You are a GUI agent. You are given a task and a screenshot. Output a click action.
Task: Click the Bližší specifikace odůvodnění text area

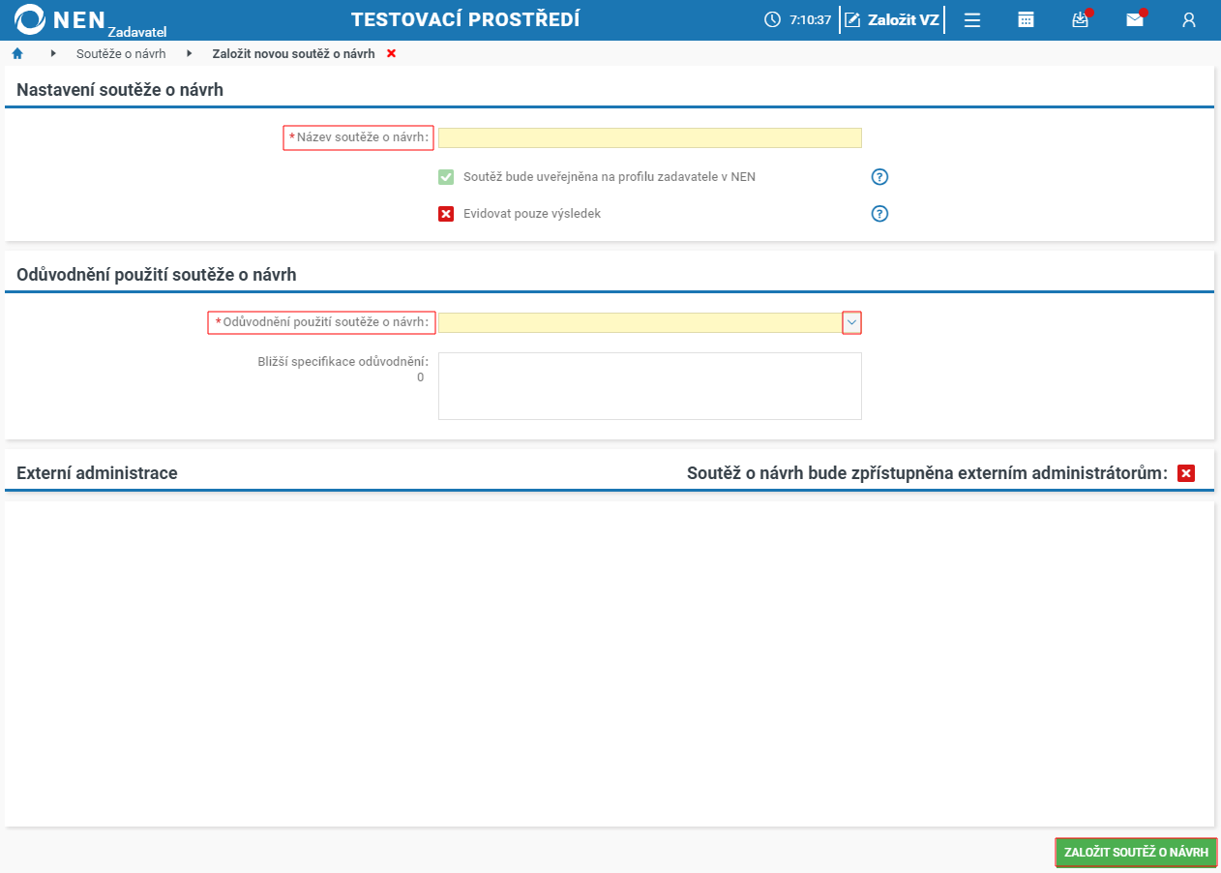649,386
